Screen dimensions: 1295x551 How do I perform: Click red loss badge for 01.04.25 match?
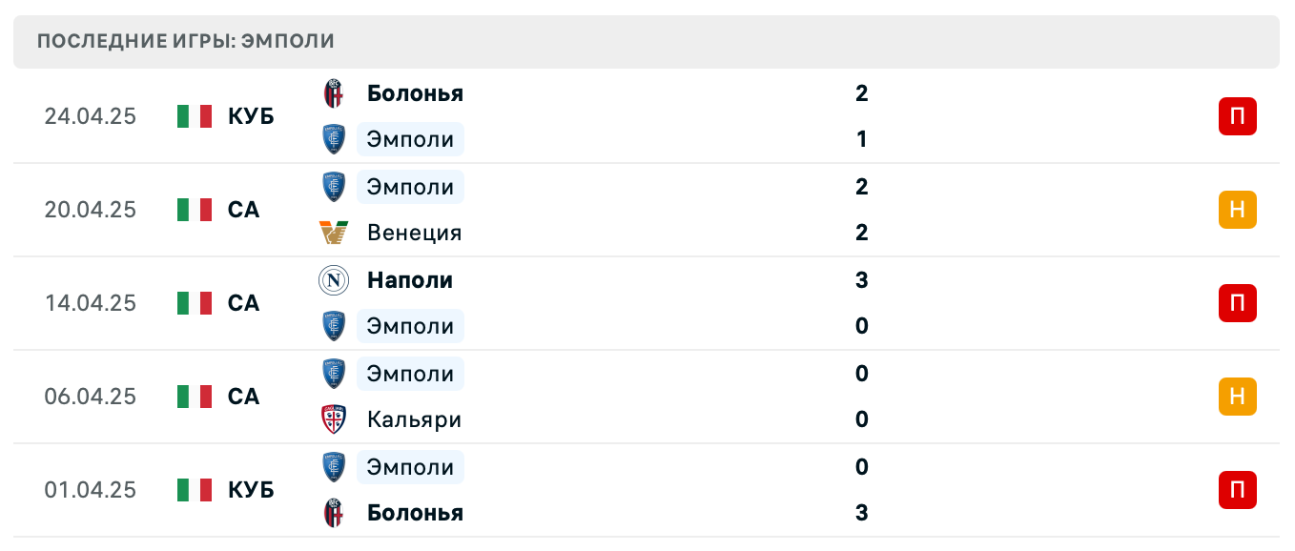pyautogui.click(x=1237, y=490)
